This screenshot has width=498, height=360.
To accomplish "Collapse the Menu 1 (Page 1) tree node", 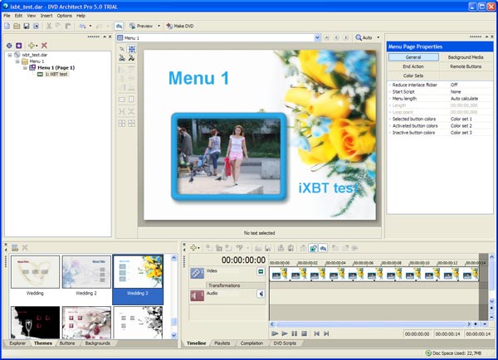I will pyautogui.click(x=25, y=67).
